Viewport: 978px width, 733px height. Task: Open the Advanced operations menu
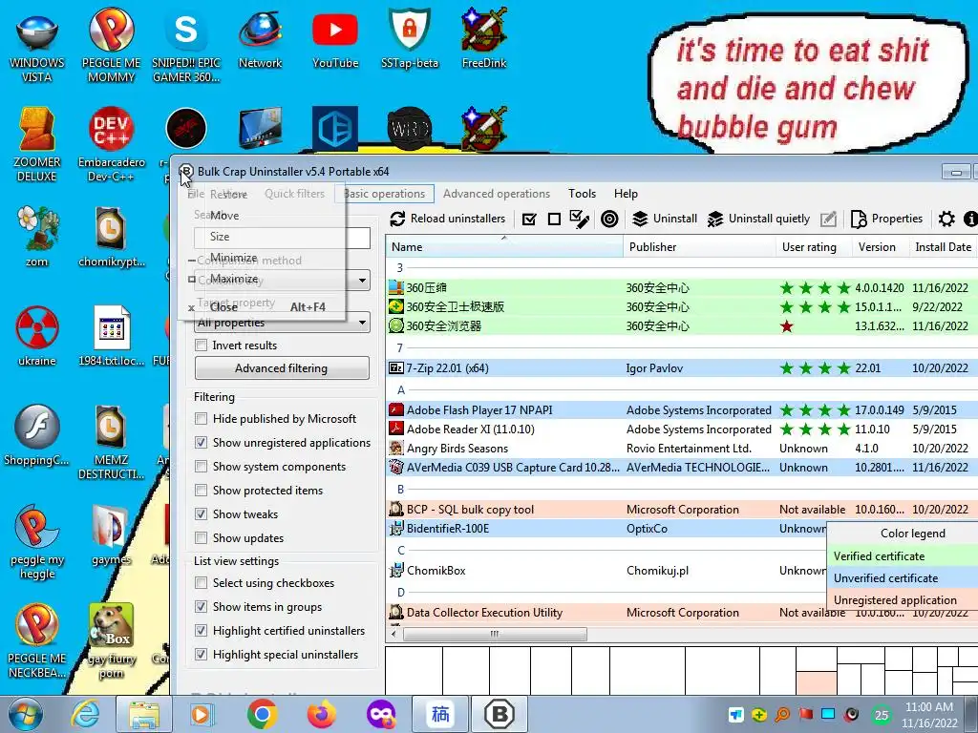[x=497, y=194]
